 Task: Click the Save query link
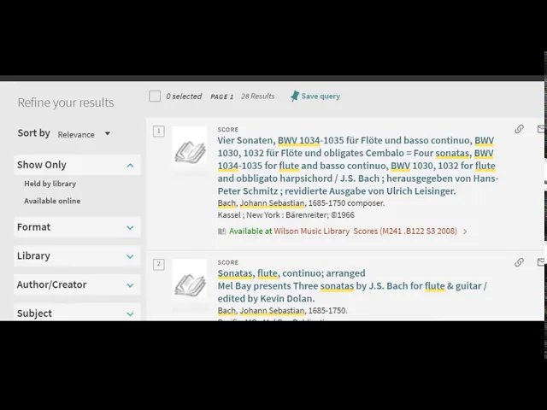(x=321, y=97)
